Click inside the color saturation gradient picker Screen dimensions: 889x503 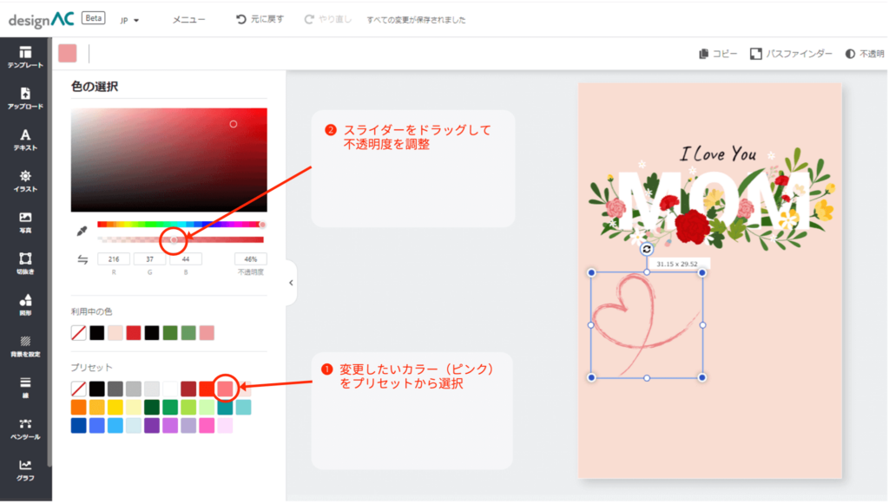pyautogui.click(x=169, y=160)
